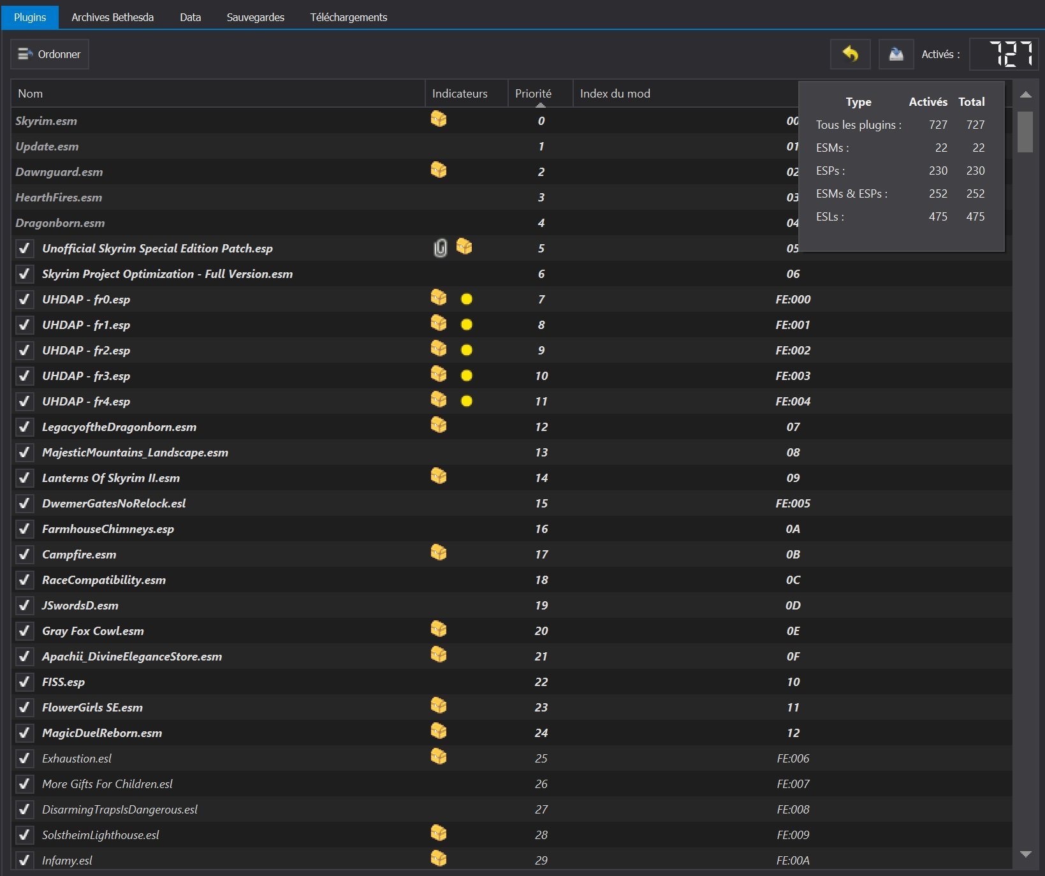Image resolution: width=1045 pixels, height=876 pixels.
Task: Click the yellow dot indicator on UHDAP - fr4.esp
Action: [467, 401]
